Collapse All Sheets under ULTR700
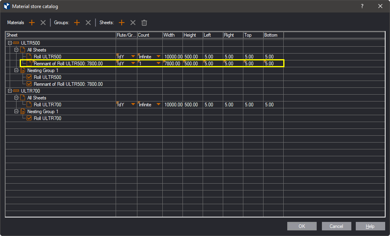Viewport: 390px width, 236px height. (x=16, y=98)
